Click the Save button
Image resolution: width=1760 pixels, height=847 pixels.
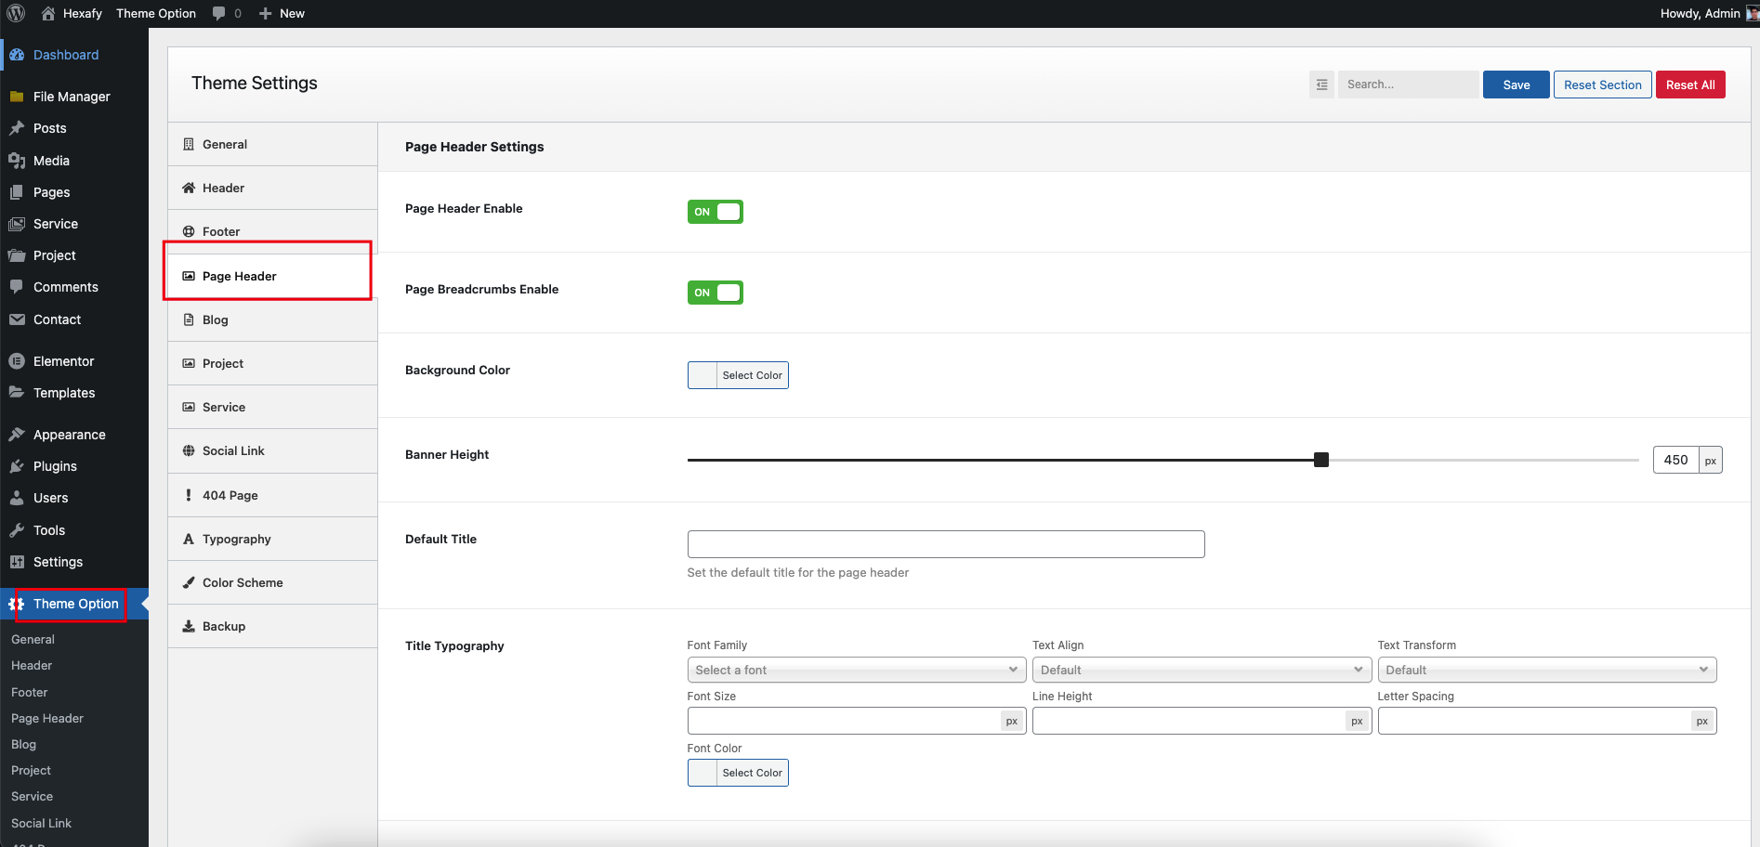1517,85
